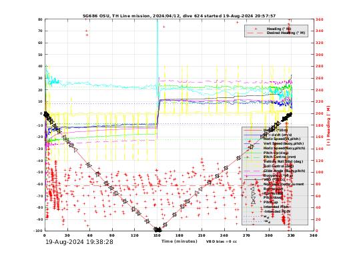Screen dimensions: 347x260
Task: Click the Roll Control (deg) legend label
Action: (278, 166)
